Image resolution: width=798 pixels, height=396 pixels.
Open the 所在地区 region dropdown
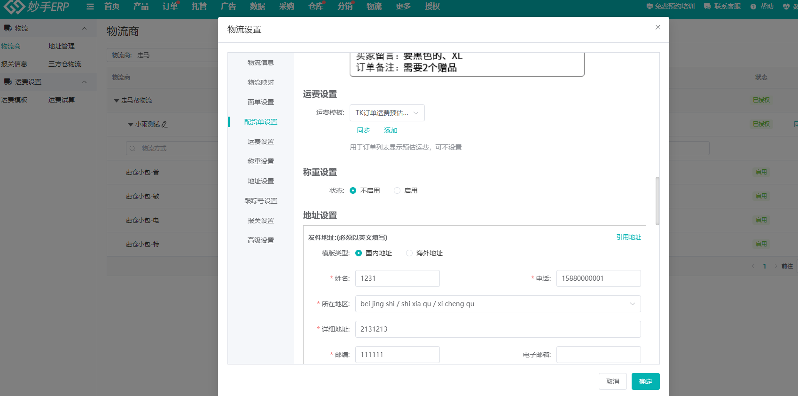(x=498, y=304)
